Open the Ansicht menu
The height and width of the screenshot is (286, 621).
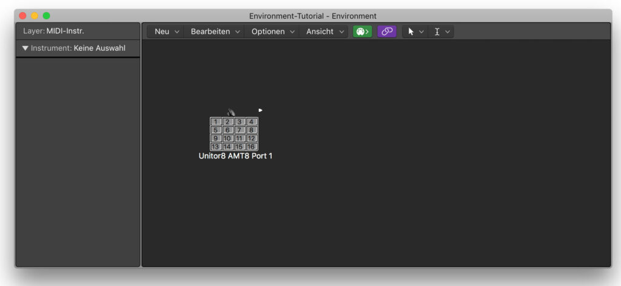pos(325,31)
